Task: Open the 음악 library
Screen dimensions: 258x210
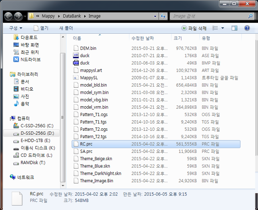Action: (x=21, y=104)
